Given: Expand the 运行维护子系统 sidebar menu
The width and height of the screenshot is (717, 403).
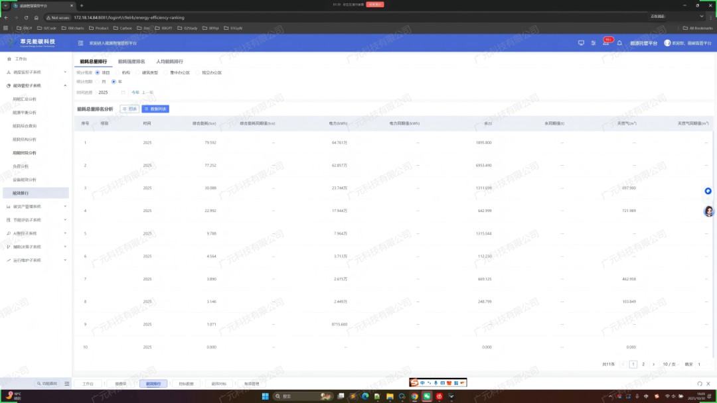Looking at the screenshot, I should (36, 260).
